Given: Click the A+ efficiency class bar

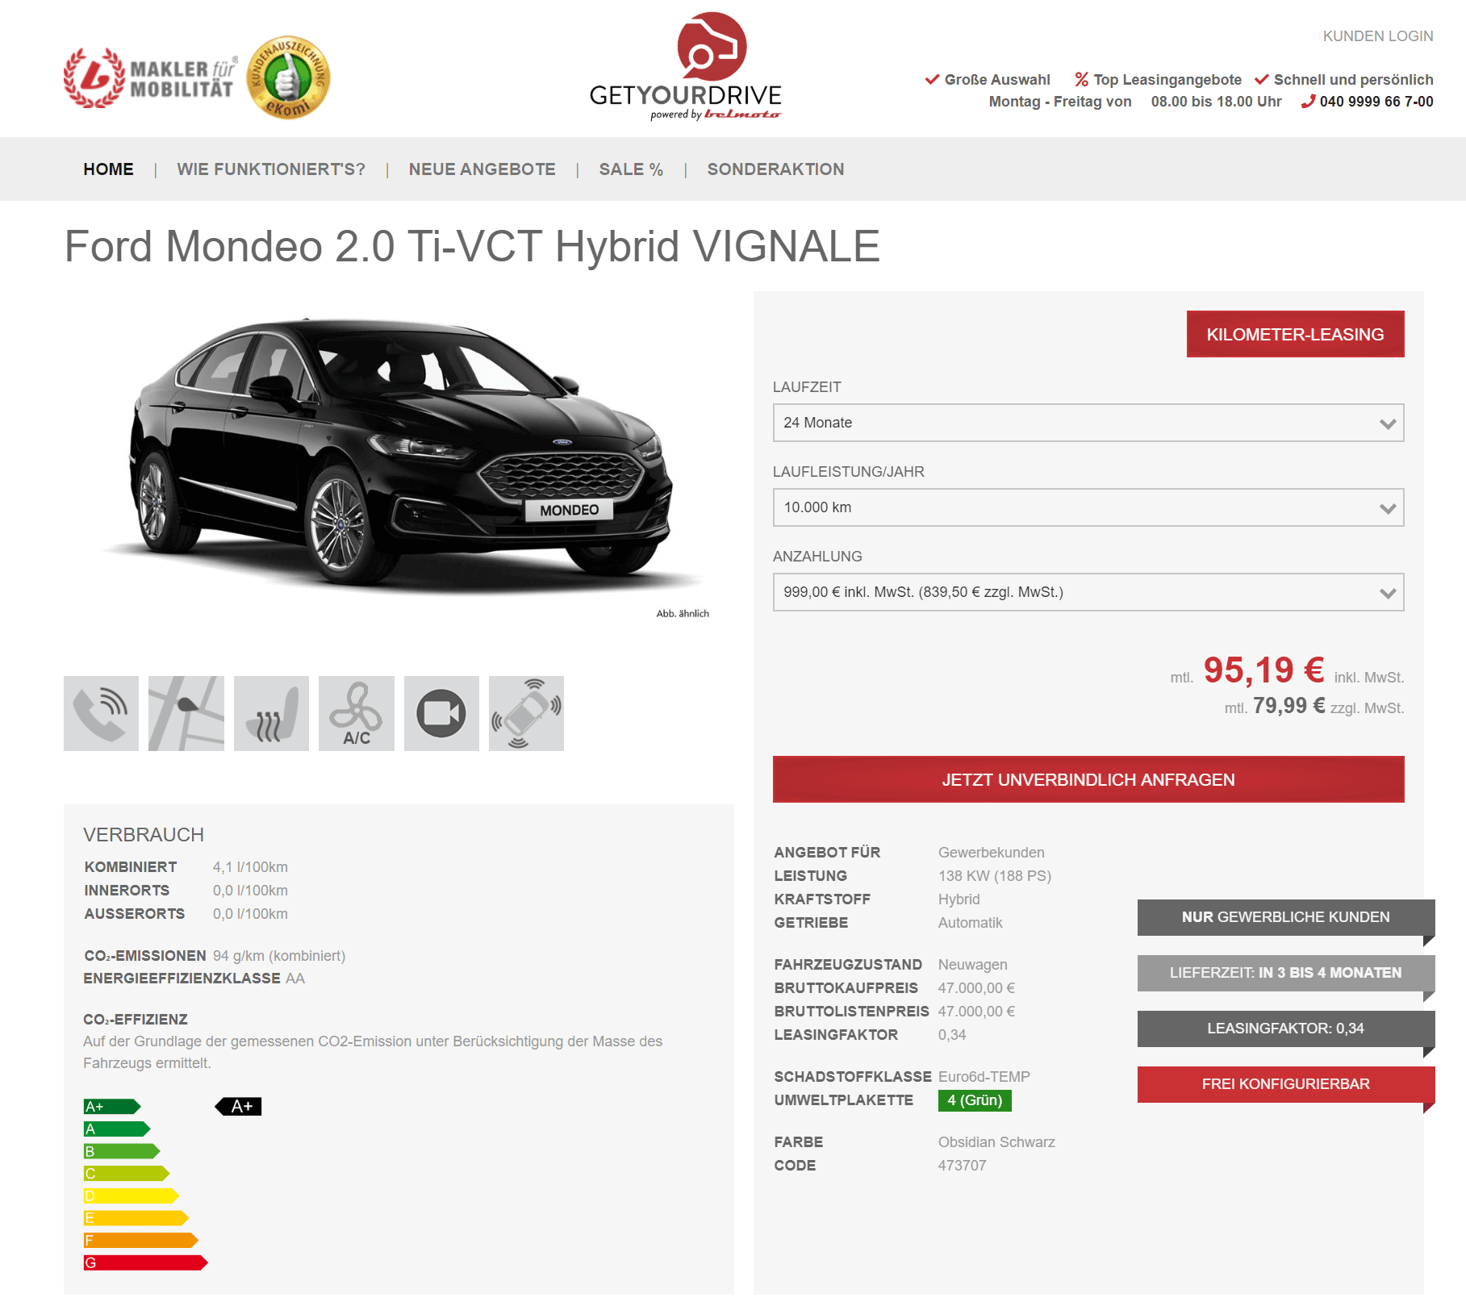Looking at the screenshot, I should (x=112, y=1107).
